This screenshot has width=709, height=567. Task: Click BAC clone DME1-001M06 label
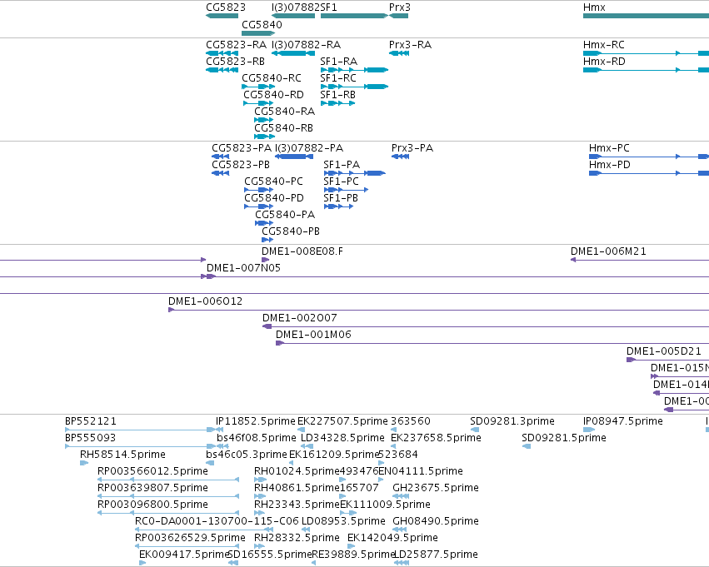[x=313, y=335]
